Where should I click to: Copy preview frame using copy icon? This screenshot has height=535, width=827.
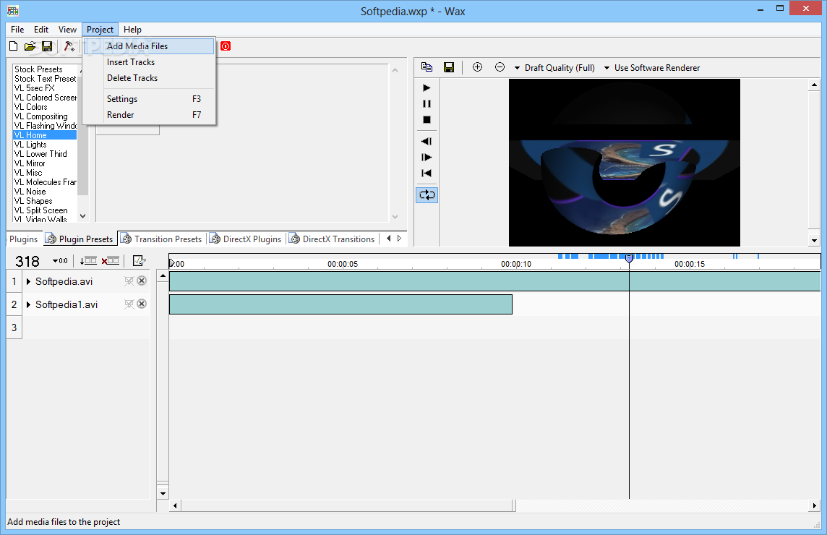pos(427,67)
